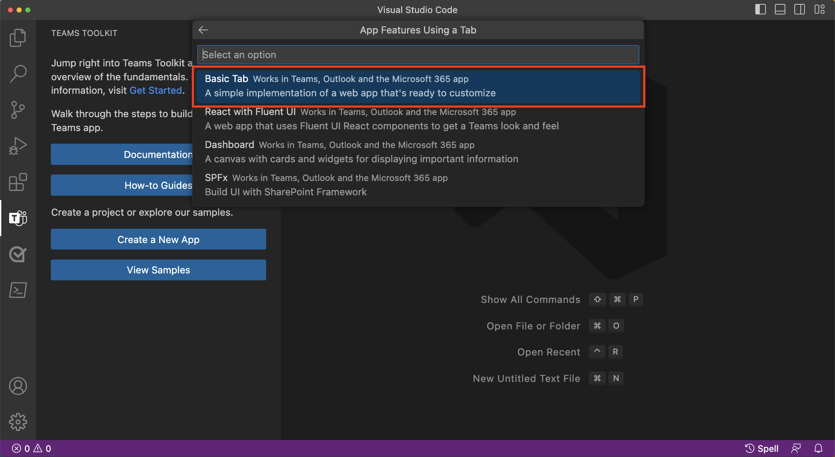This screenshot has height=457, width=835.
Task: Click the How-to Guides button
Action: pyautogui.click(x=122, y=185)
